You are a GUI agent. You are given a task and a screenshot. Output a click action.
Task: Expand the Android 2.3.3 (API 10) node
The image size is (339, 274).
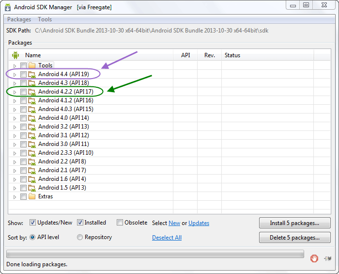(15, 153)
